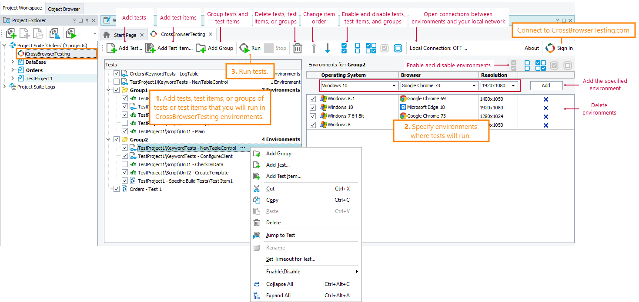The width and height of the screenshot is (639, 302).
Task: Toggle the Group2 checkbox
Action: pos(116,140)
